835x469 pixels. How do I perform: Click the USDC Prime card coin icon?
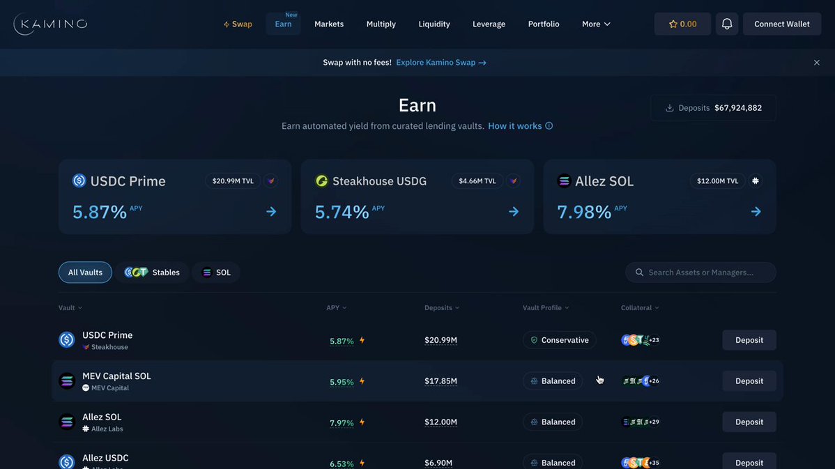point(79,180)
